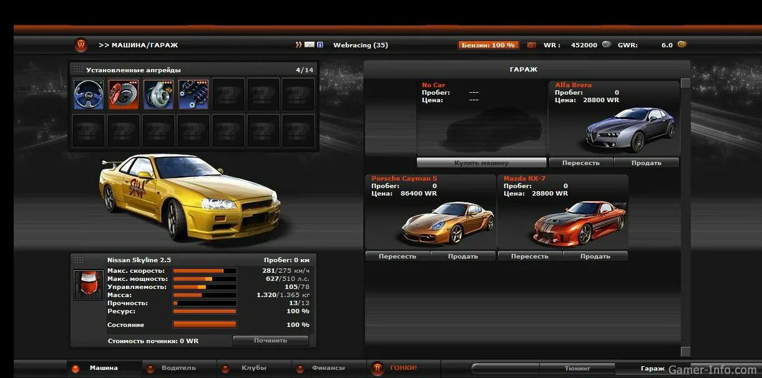Click the 6.0 GWR balance value
This screenshot has height=378, width=762.
click(x=667, y=45)
